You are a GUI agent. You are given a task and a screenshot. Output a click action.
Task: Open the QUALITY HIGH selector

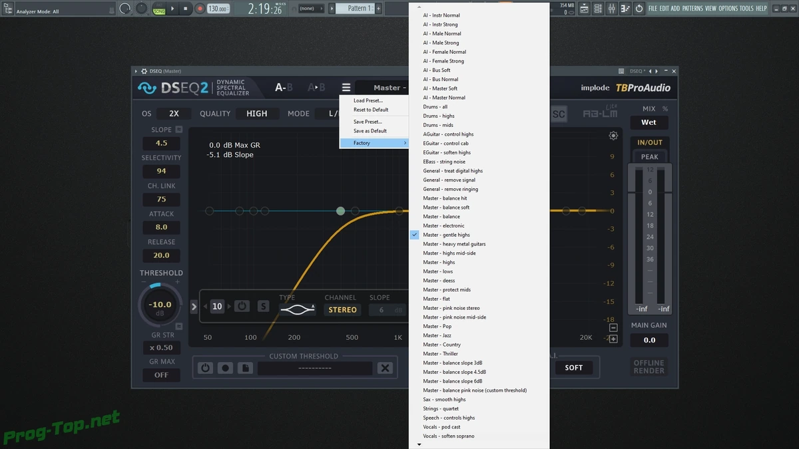coord(256,114)
